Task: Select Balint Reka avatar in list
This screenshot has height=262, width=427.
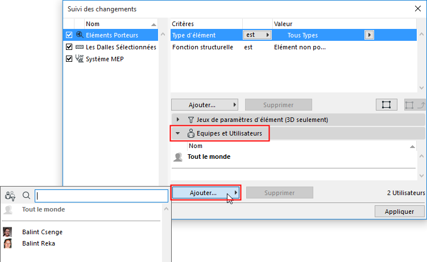Action: 8,243
